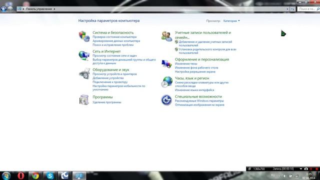Image resolution: width=320 pixels, height=180 pixels.
Task: Click Изменение темы link
Action: pos(186,63)
